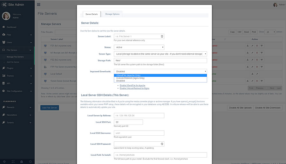
Task: Click the Themes image icon in sidebar
Action: click(3, 75)
